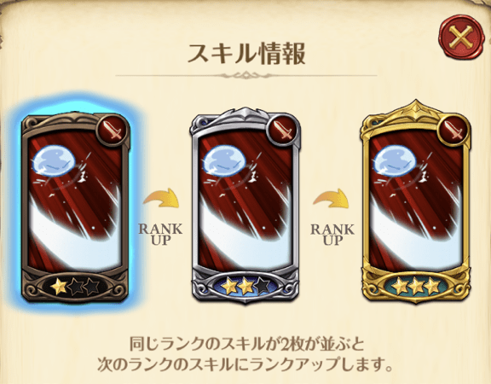
Task: Click first rank-up arrow after bronze card
Action: click(x=161, y=198)
